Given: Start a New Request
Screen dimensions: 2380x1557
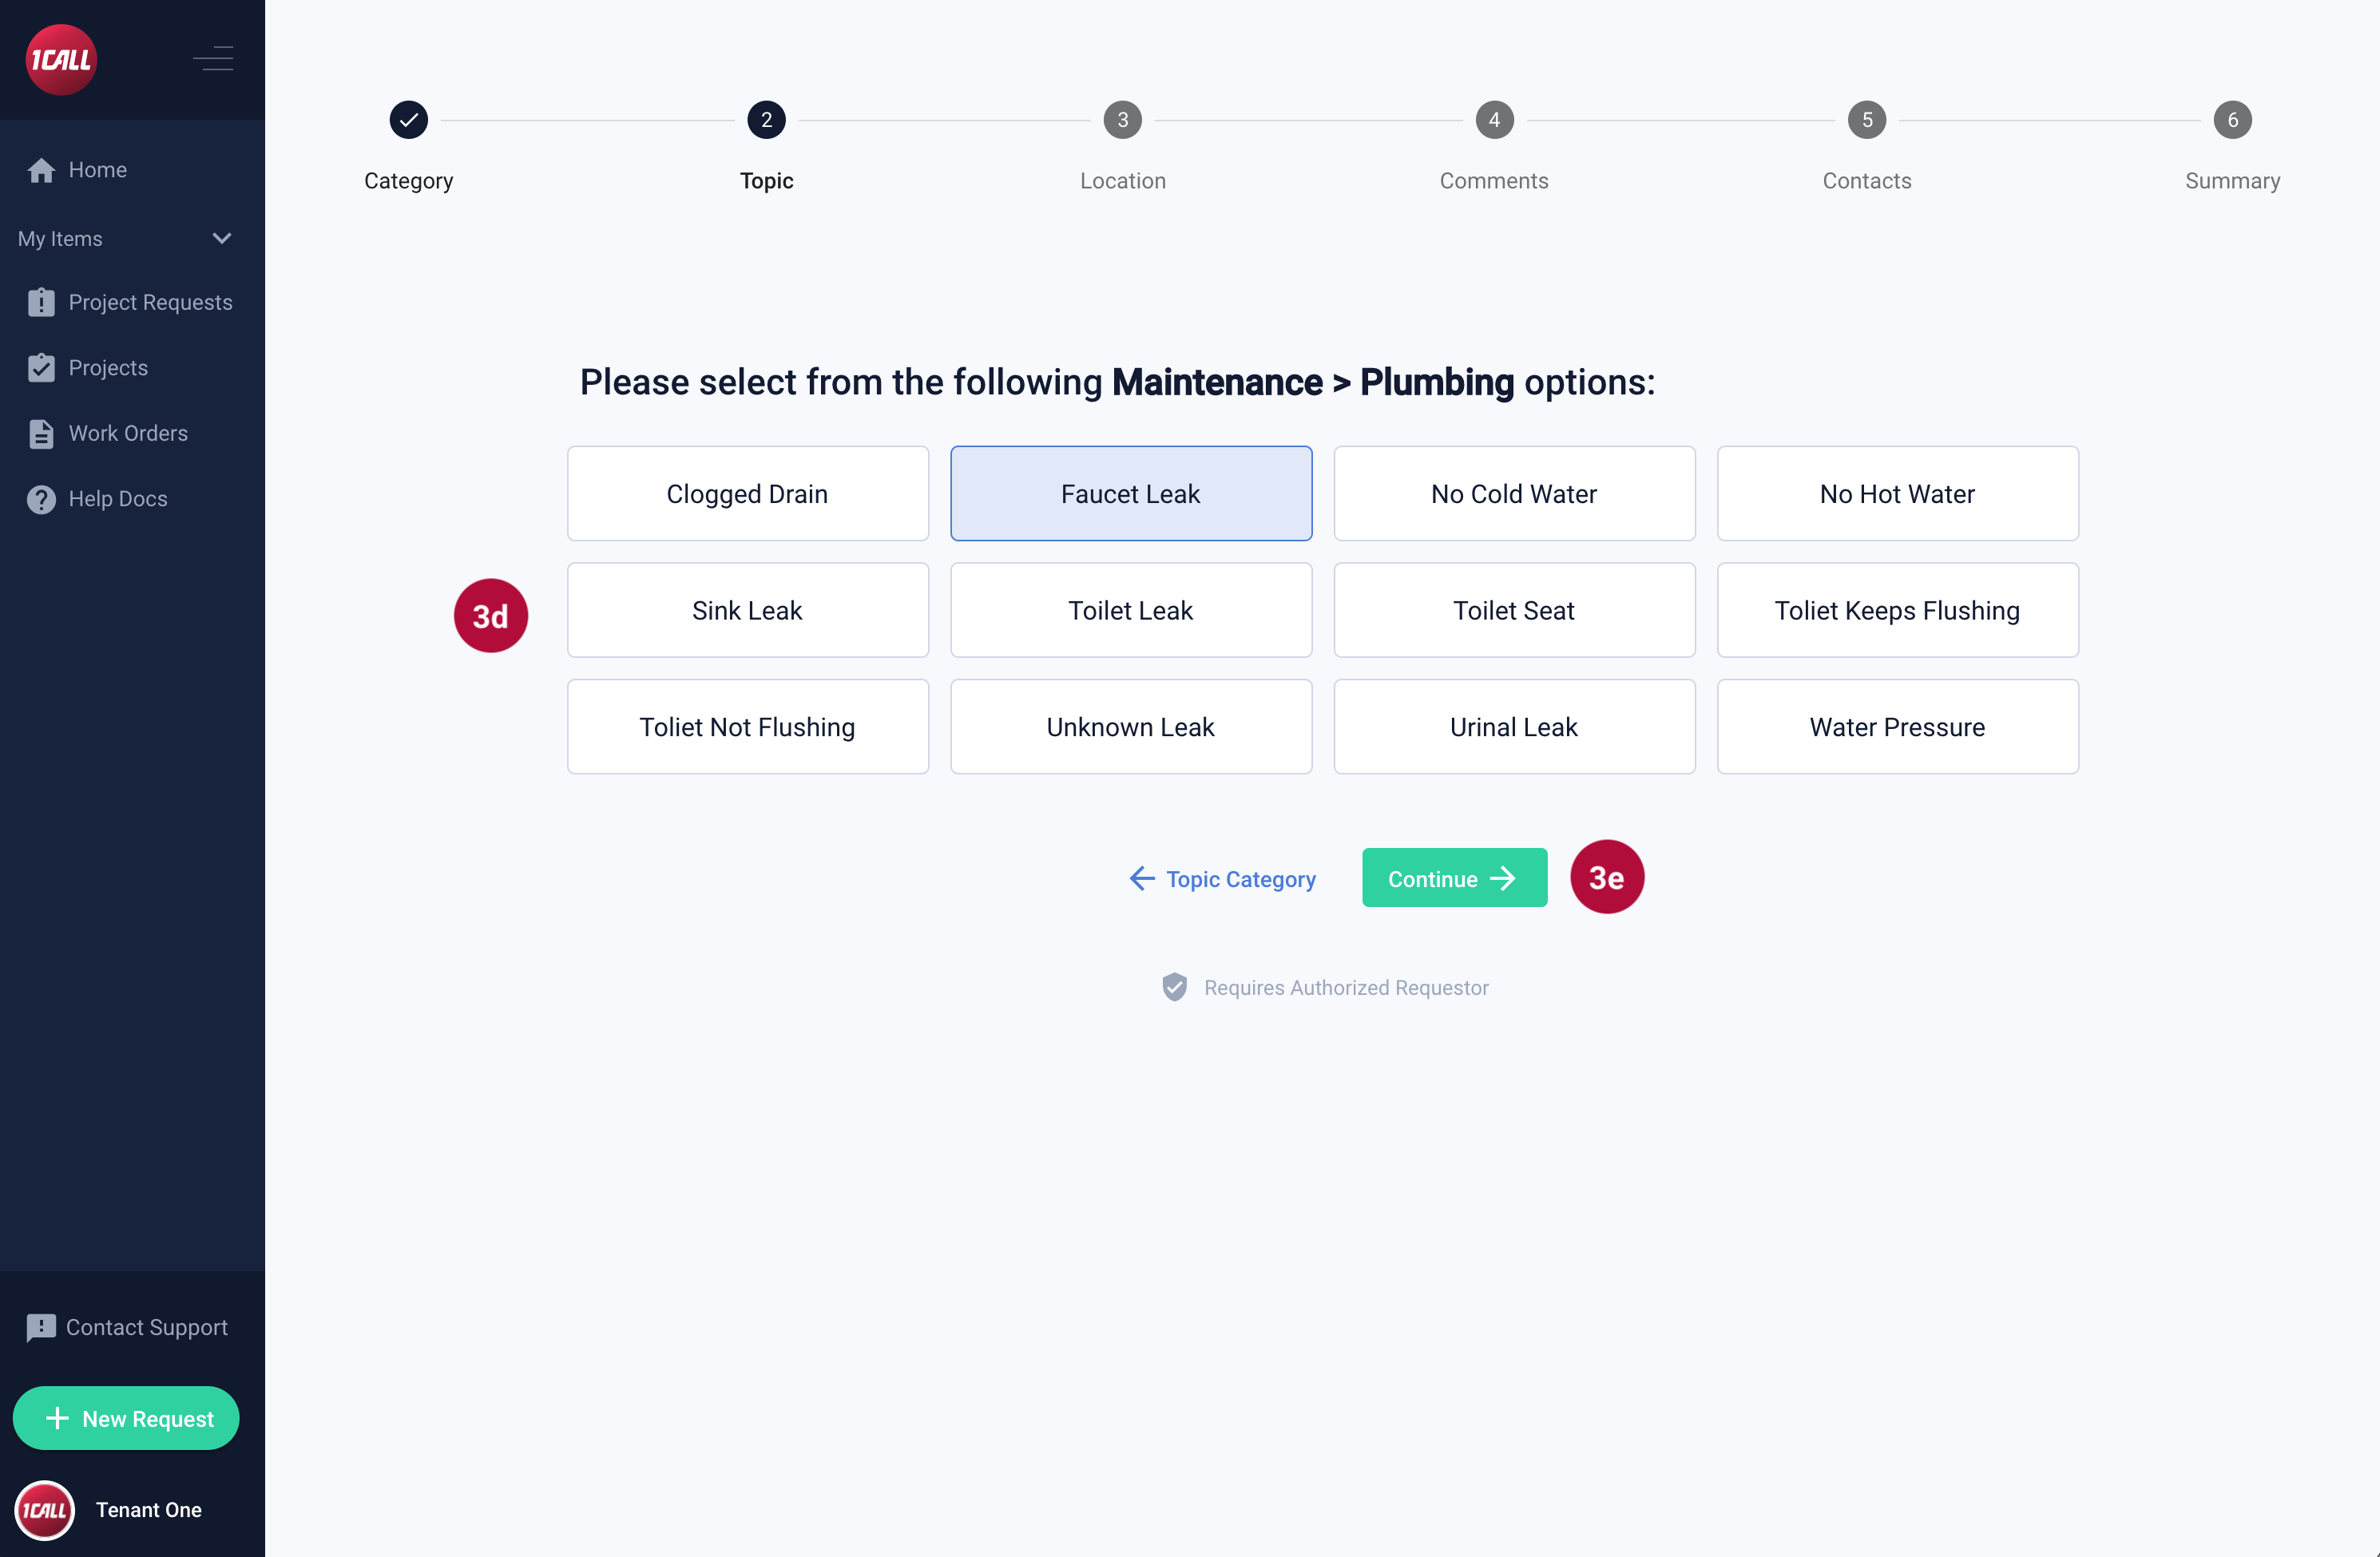Looking at the screenshot, I should pyautogui.click(x=126, y=1418).
